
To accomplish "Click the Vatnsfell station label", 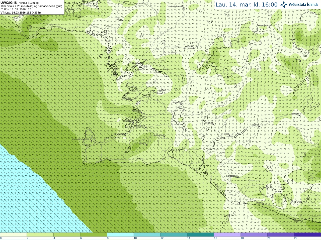I will click(295, 114).
